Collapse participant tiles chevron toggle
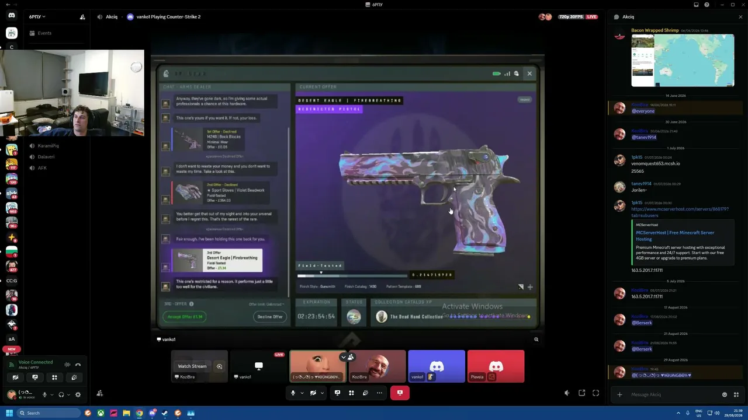Image resolution: width=748 pixels, height=420 pixels. (343, 357)
